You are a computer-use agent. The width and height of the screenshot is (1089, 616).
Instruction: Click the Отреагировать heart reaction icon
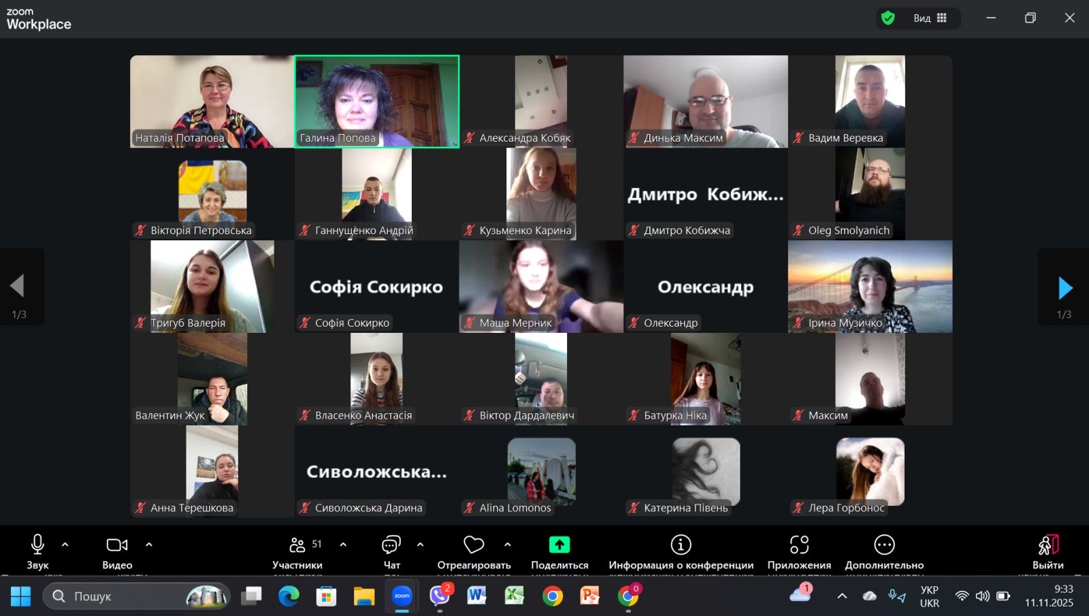click(474, 545)
